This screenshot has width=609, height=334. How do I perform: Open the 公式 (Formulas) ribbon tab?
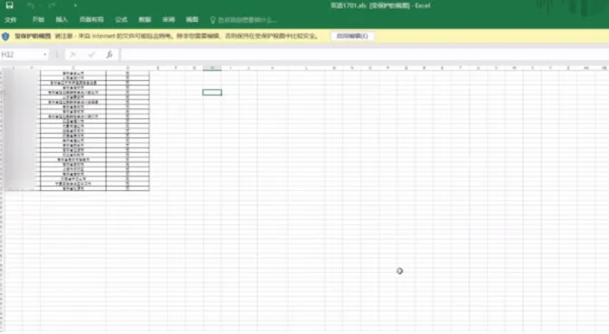coord(121,19)
